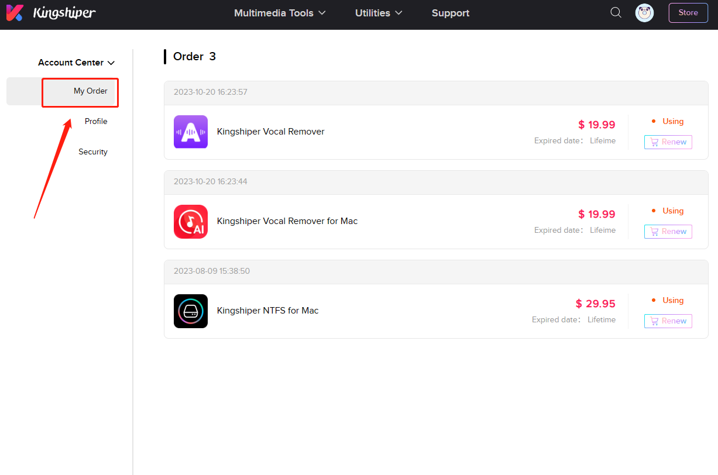Open the Utilities dropdown menu
718x475 pixels.
click(x=379, y=13)
